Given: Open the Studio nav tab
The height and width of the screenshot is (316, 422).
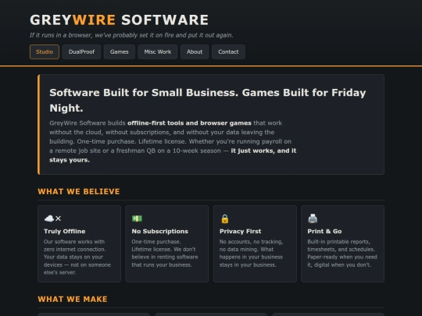Looking at the screenshot, I should click(45, 51).
